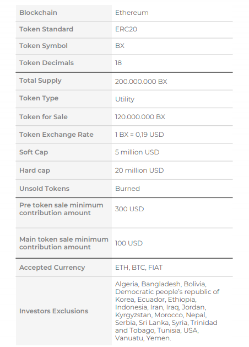Click Main token sale minimum contribution label
The image size is (249, 347).
64,243
